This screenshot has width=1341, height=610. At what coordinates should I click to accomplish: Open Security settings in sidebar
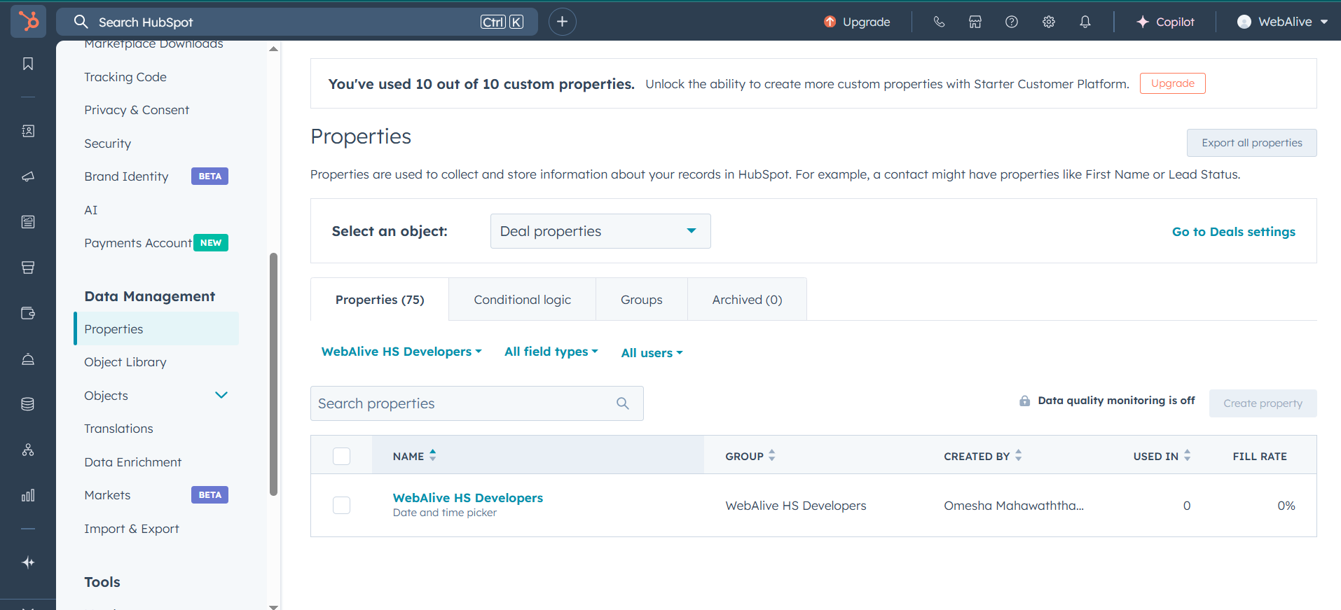108,144
